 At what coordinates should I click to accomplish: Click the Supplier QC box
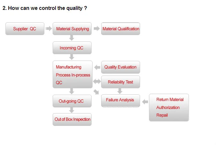pyautogui.click(x=25, y=29)
